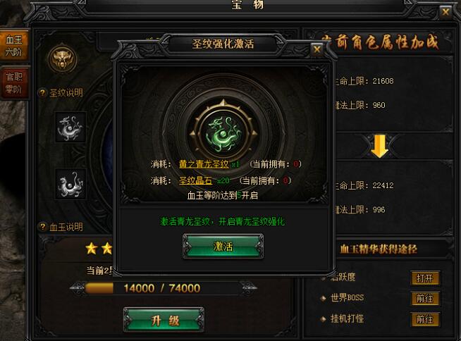
Task: Click 前往 button next to 世界BOSS
Action: [x=425, y=299]
